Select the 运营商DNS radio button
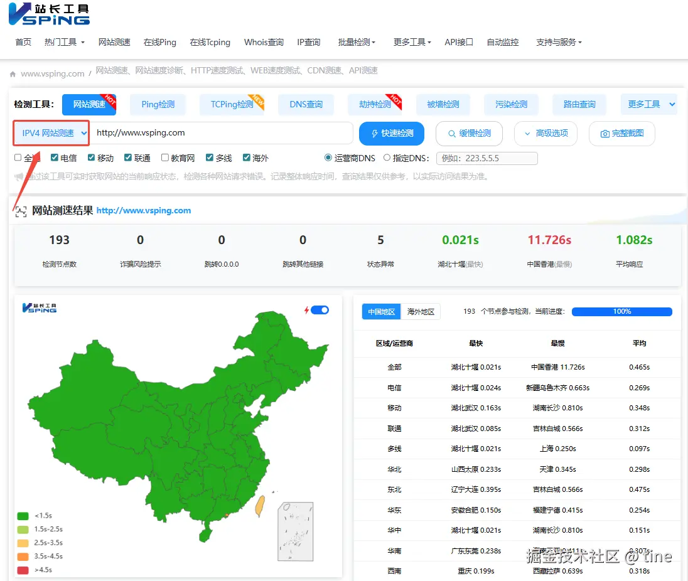This screenshot has width=688, height=581. (328, 157)
